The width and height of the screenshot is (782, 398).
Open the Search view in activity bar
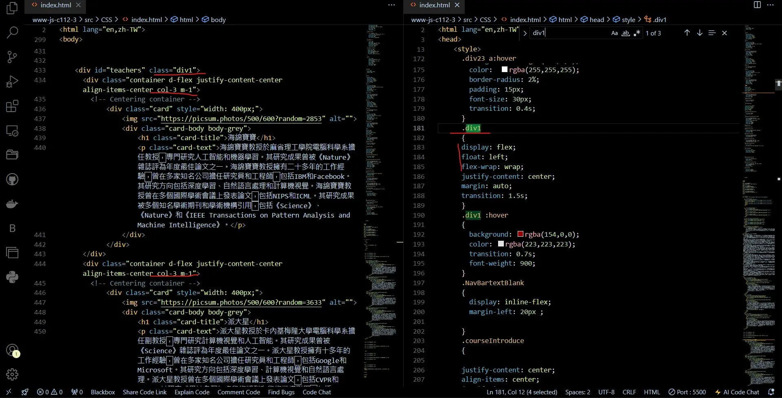[12, 32]
